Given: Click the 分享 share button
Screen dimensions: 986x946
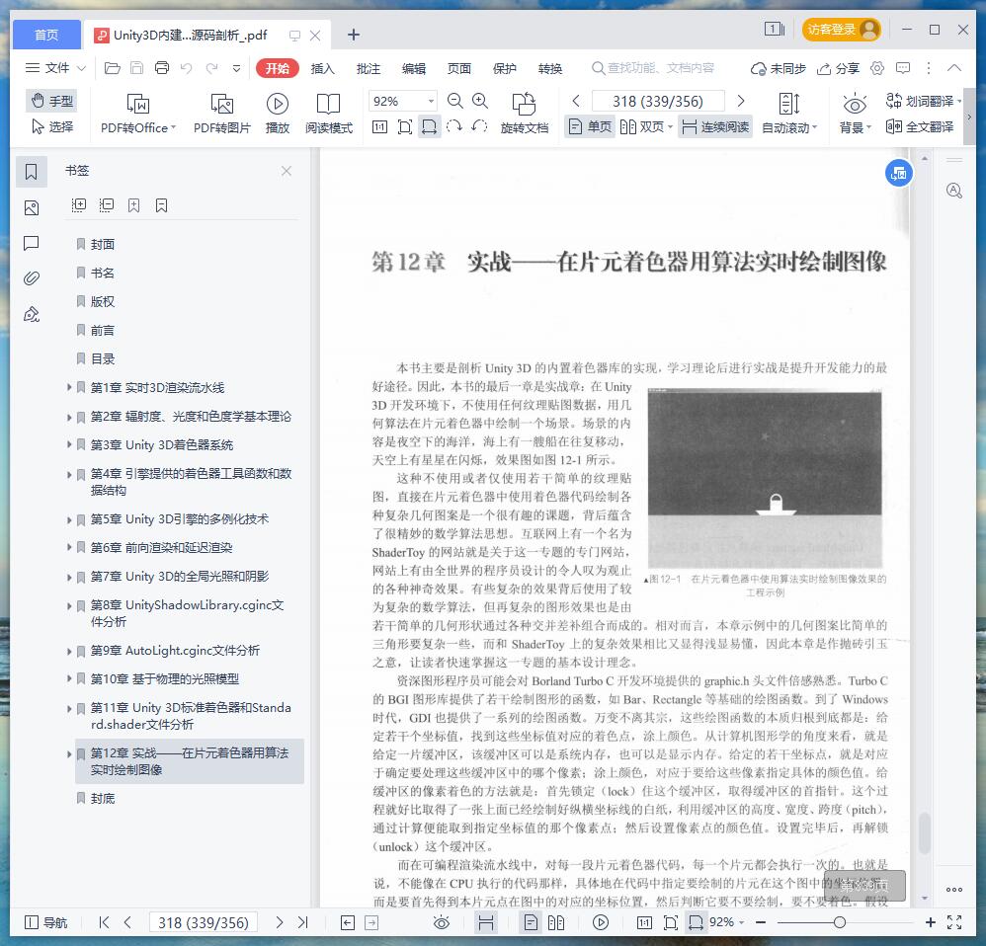Looking at the screenshot, I should (x=838, y=68).
